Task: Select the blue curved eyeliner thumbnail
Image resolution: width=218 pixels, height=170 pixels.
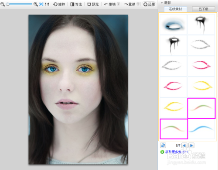Action: coord(201,129)
